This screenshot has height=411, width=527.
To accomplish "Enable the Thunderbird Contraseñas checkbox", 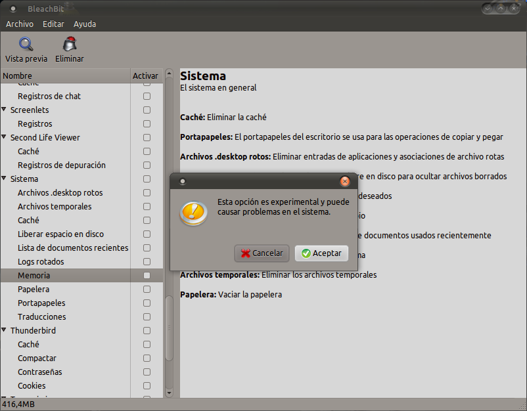I will pos(147,372).
